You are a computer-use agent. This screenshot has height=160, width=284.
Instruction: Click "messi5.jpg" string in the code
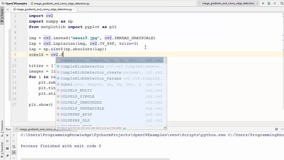(x=85, y=38)
